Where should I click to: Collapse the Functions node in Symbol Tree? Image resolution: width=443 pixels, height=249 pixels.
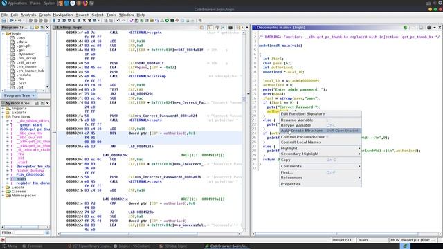coord(3,116)
